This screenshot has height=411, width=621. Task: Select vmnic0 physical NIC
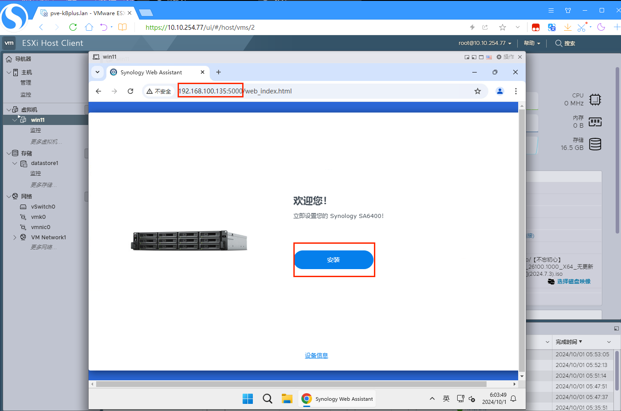pos(41,227)
